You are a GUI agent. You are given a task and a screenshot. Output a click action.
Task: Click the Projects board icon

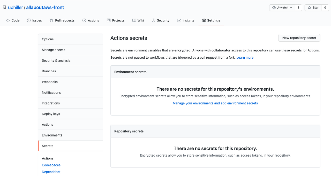click(x=108, y=20)
